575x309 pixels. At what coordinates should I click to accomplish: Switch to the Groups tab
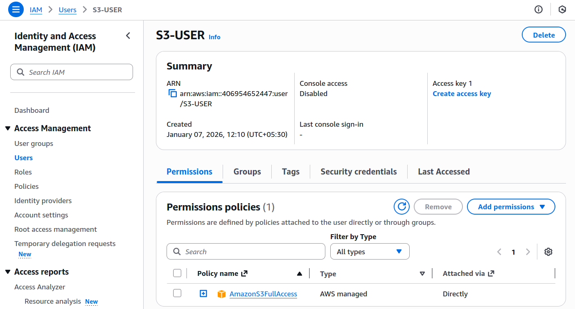coord(247,172)
